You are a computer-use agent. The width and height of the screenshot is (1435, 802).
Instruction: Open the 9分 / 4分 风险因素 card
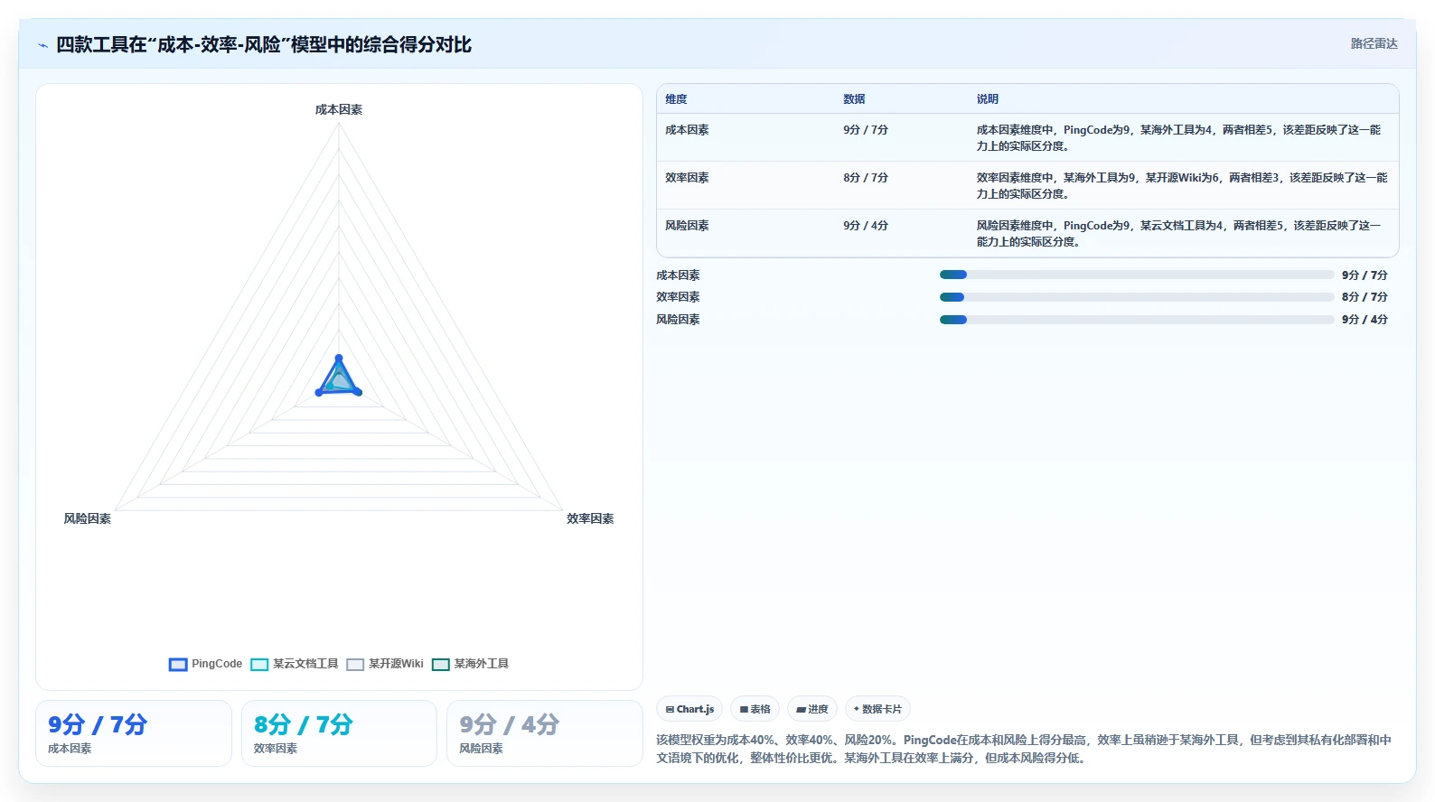coord(545,733)
